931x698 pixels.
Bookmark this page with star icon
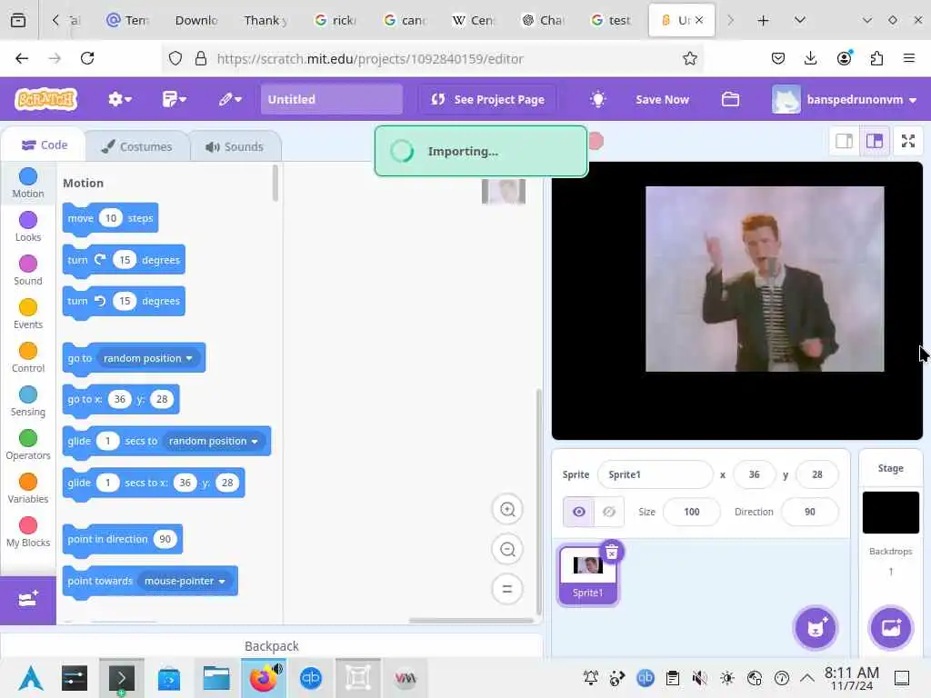click(689, 58)
